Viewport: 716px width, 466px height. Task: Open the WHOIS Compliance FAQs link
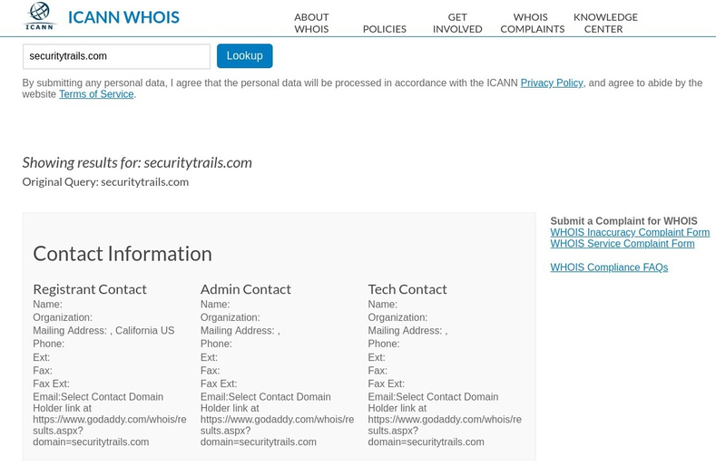click(x=609, y=267)
